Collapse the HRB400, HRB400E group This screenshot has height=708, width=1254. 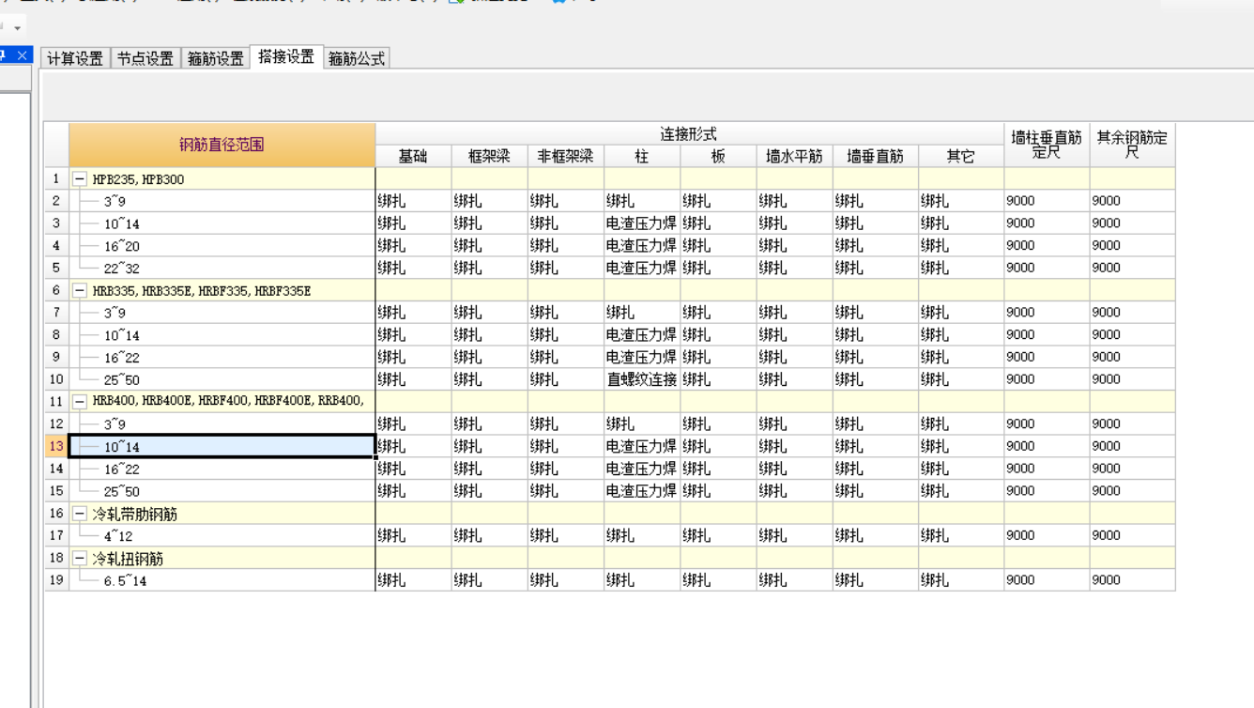pos(80,402)
